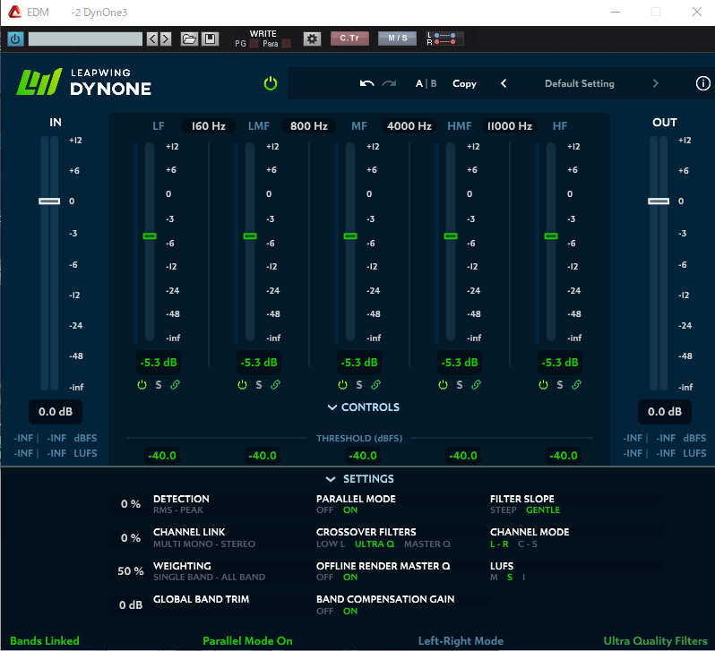Toggle the DynOne main green power button

[x=271, y=83]
